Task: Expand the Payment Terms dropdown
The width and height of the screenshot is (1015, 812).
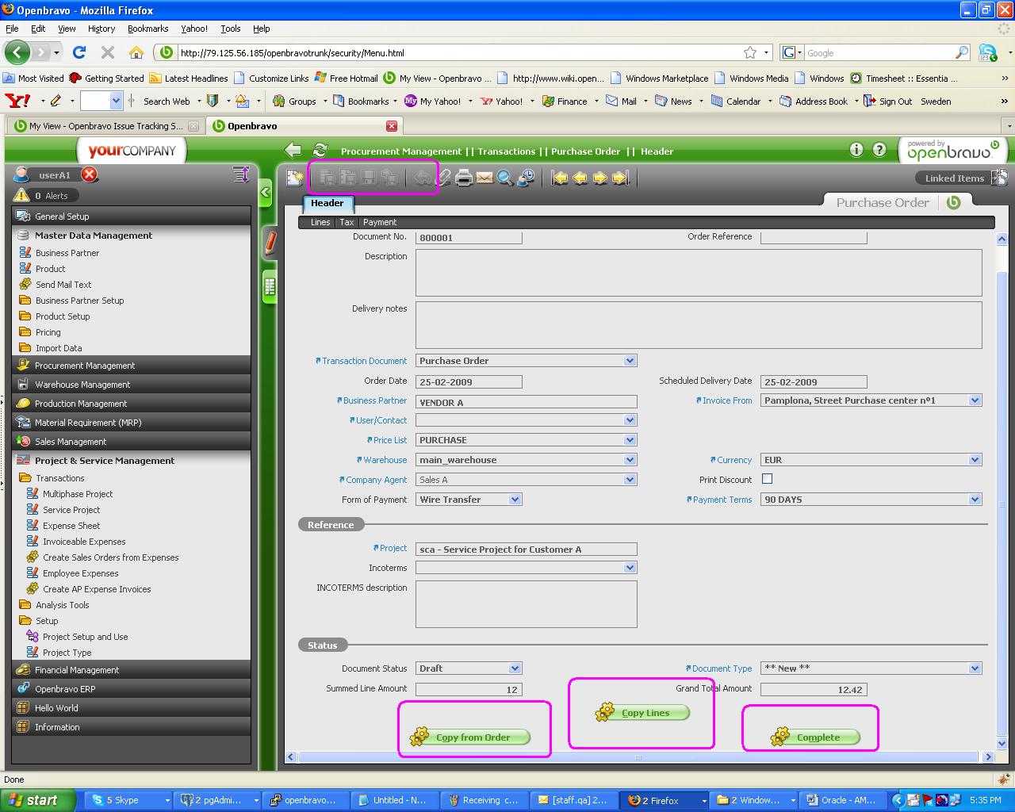Action: pos(975,500)
